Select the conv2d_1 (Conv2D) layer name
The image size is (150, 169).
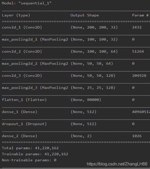pos(22,27)
